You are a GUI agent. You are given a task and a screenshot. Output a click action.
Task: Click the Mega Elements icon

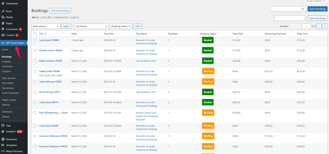(3, 151)
